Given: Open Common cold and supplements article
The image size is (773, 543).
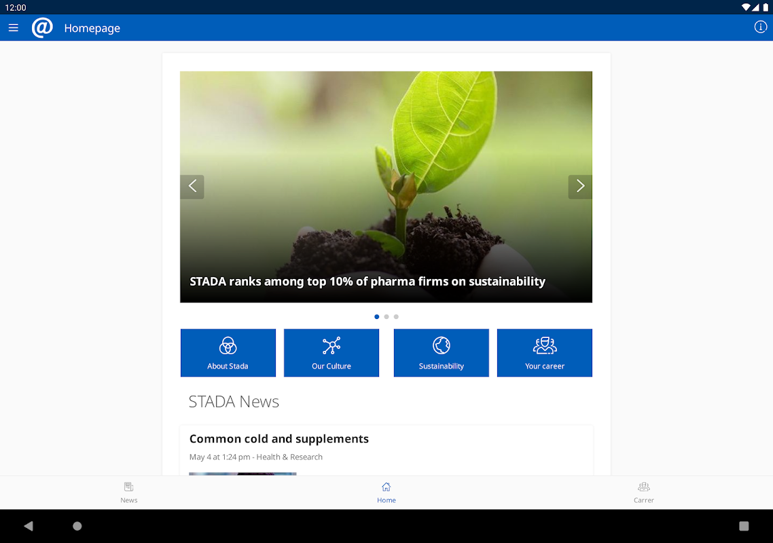Looking at the screenshot, I should click(279, 438).
